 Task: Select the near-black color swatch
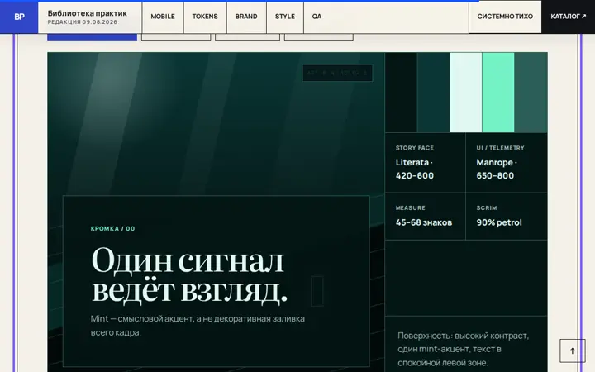click(401, 93)
